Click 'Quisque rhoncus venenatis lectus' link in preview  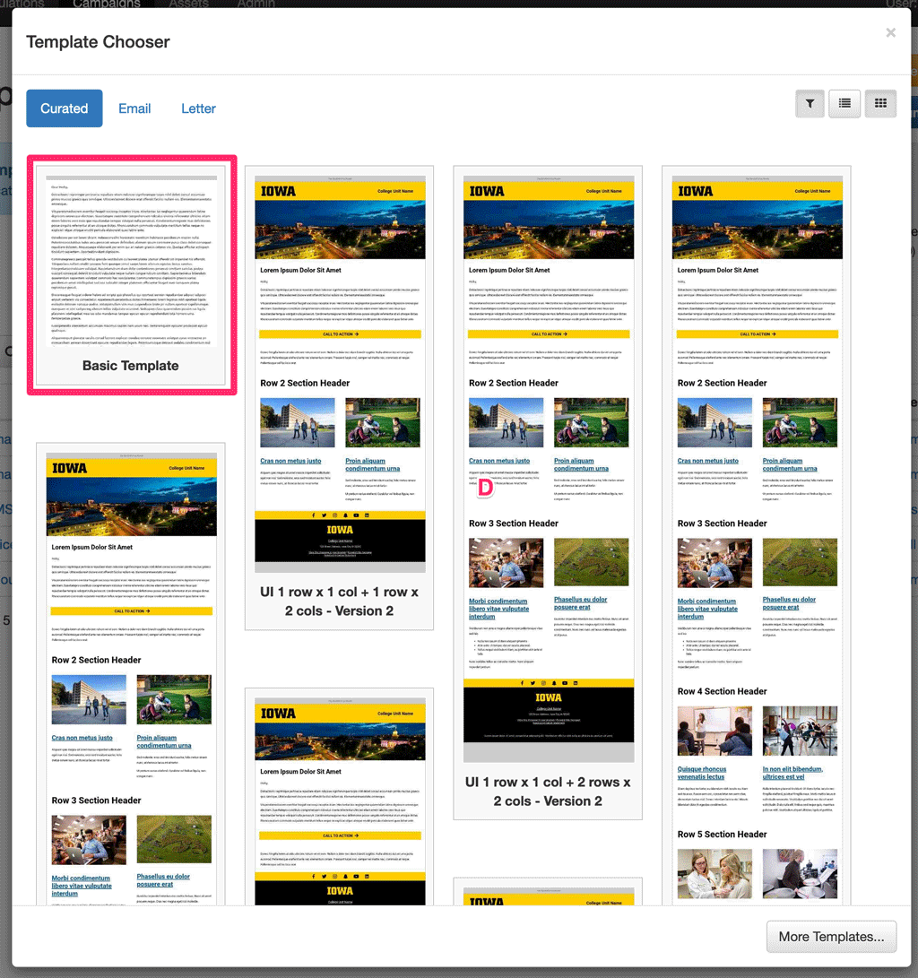pyautogui.click(x=701, y=773)
